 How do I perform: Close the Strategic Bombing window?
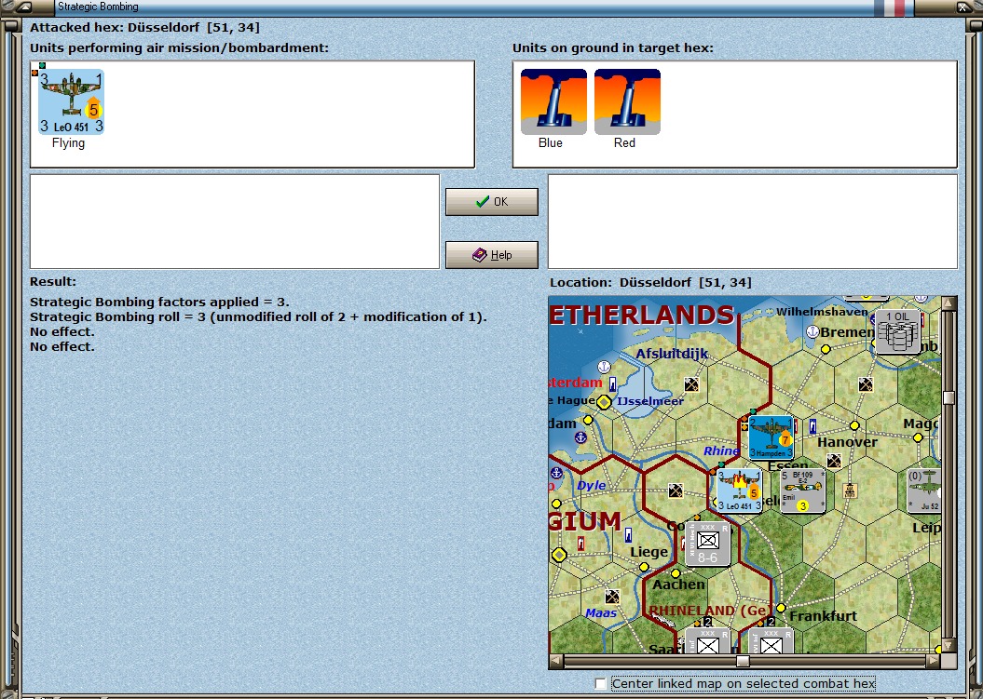[x=964, y=7]
